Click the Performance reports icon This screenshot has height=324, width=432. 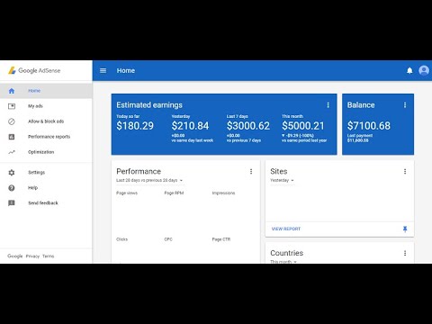12,137
